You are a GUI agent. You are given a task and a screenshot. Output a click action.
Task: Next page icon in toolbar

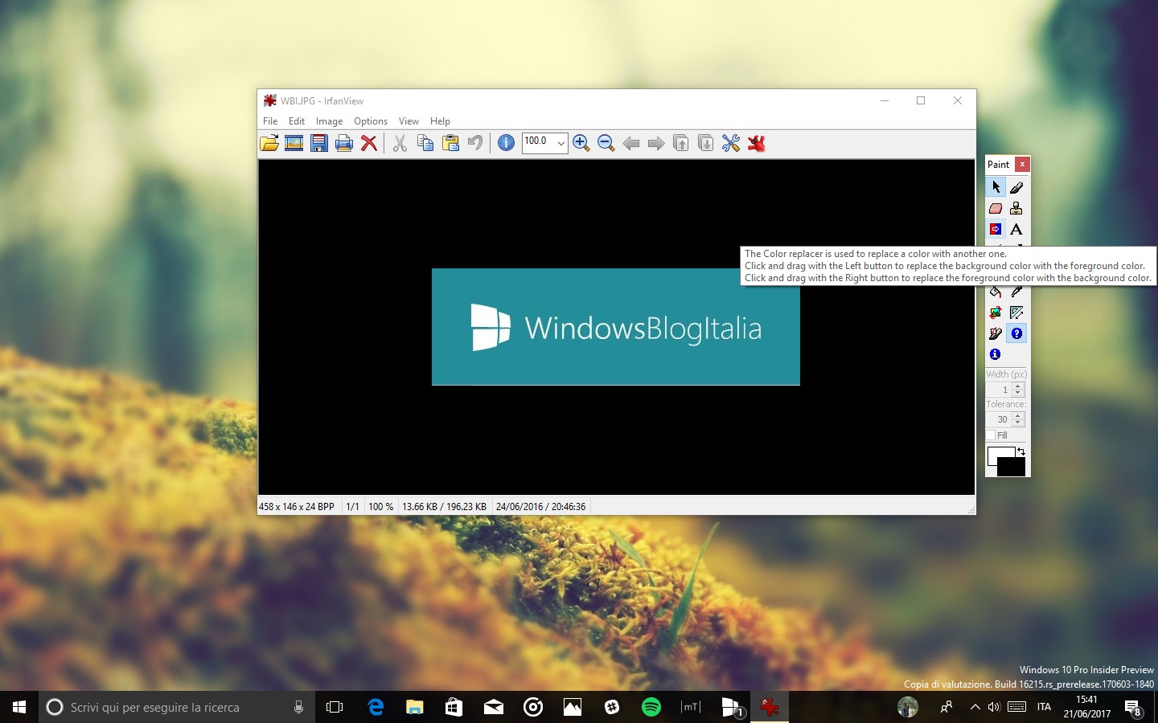point(706,143)
